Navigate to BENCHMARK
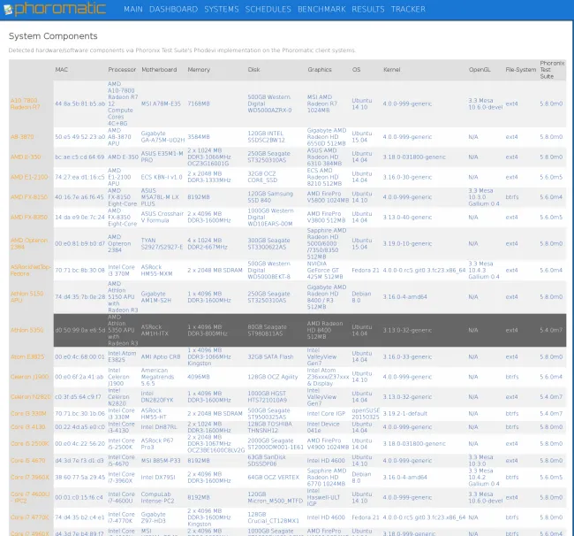The image size is (574, 536). tap(321, 9)
